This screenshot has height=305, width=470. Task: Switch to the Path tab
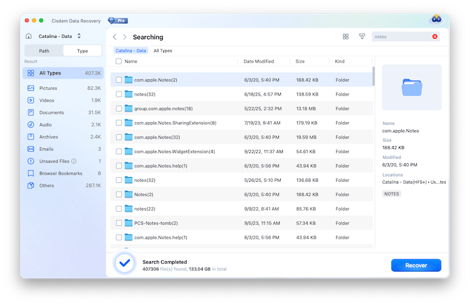44,51
